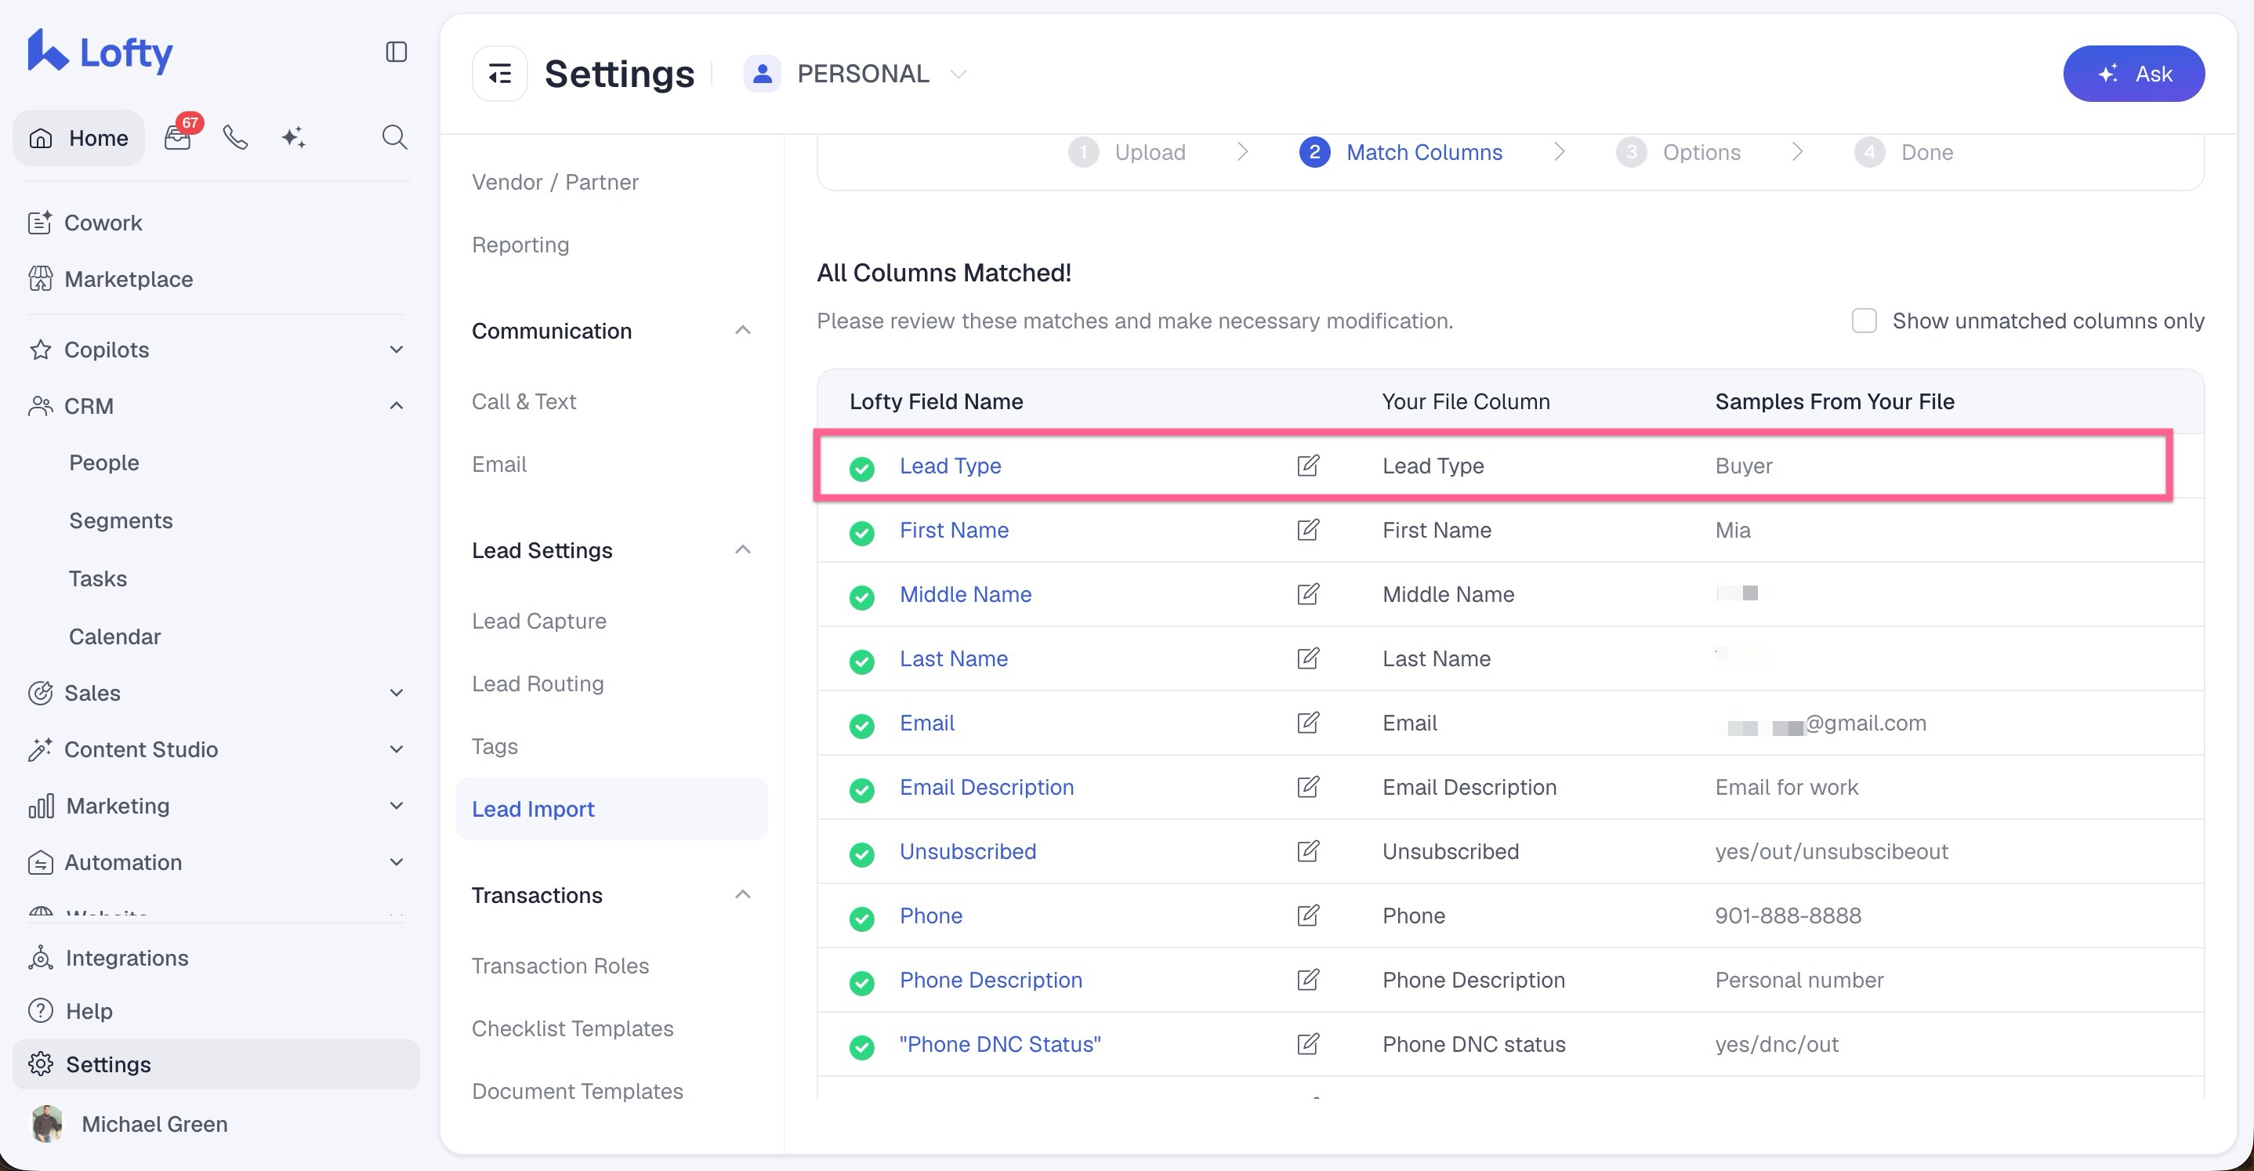
Task: Open Call & Text settings
Action: [x=524, y=401]
